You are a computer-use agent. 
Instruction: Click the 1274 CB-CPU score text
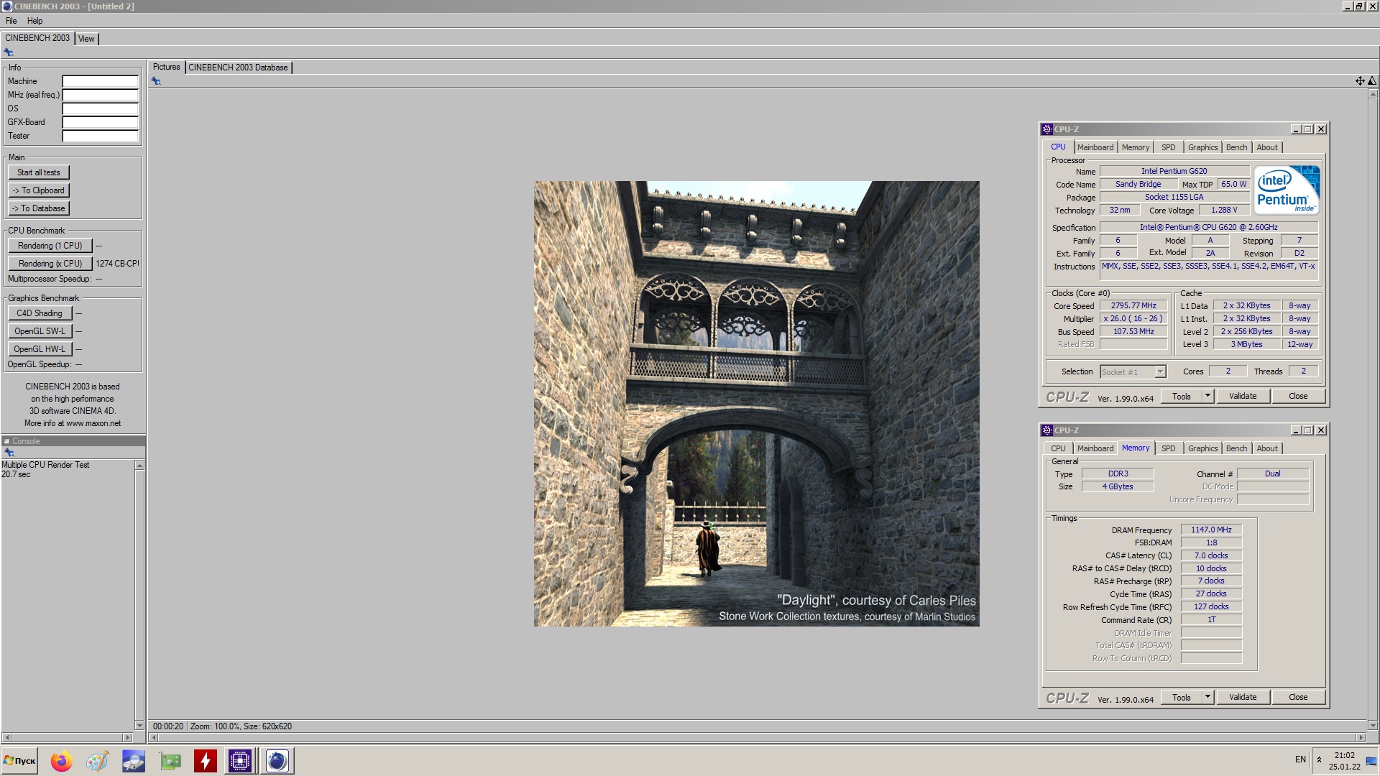(117, 264)
